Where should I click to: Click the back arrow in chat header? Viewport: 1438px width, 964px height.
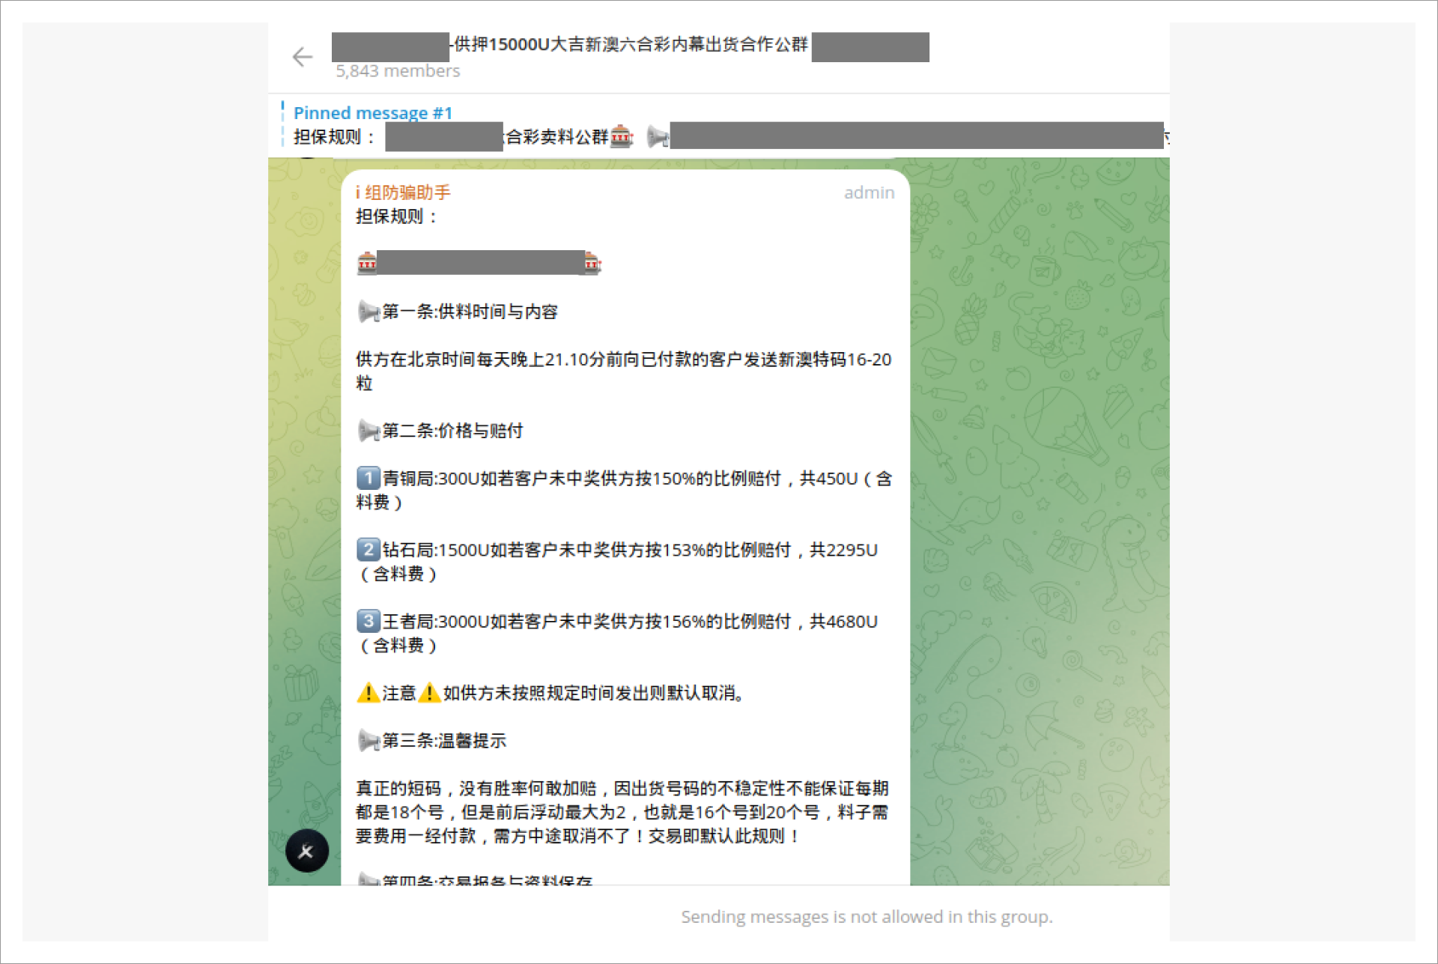(303, 57)
